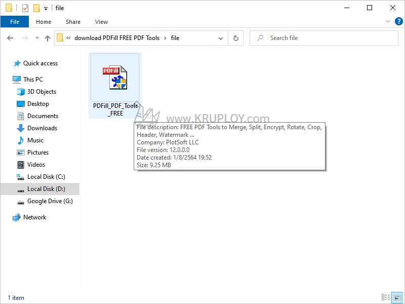The width and height of the screenshot is (405, 304).
Task: Open Google Drive (G:)
Action: click(50, 201)
